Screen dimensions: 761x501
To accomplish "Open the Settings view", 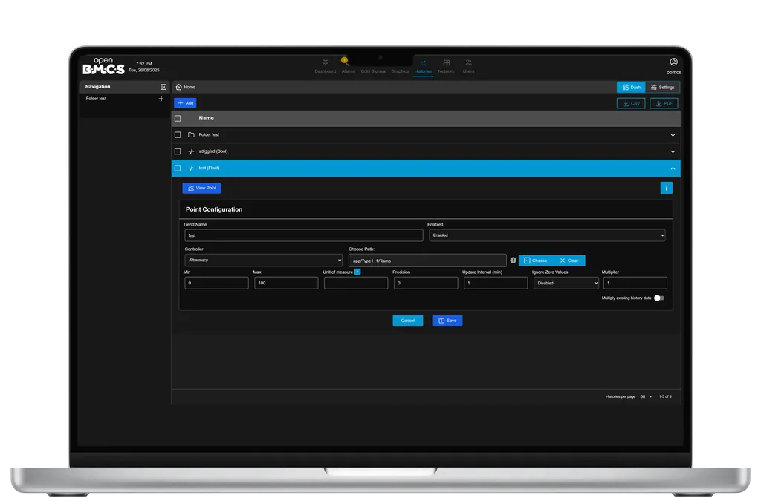I will (662, 88).
